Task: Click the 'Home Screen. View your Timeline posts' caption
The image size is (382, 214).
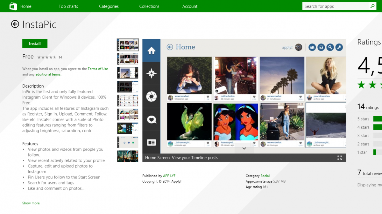Action: (181, 158)
